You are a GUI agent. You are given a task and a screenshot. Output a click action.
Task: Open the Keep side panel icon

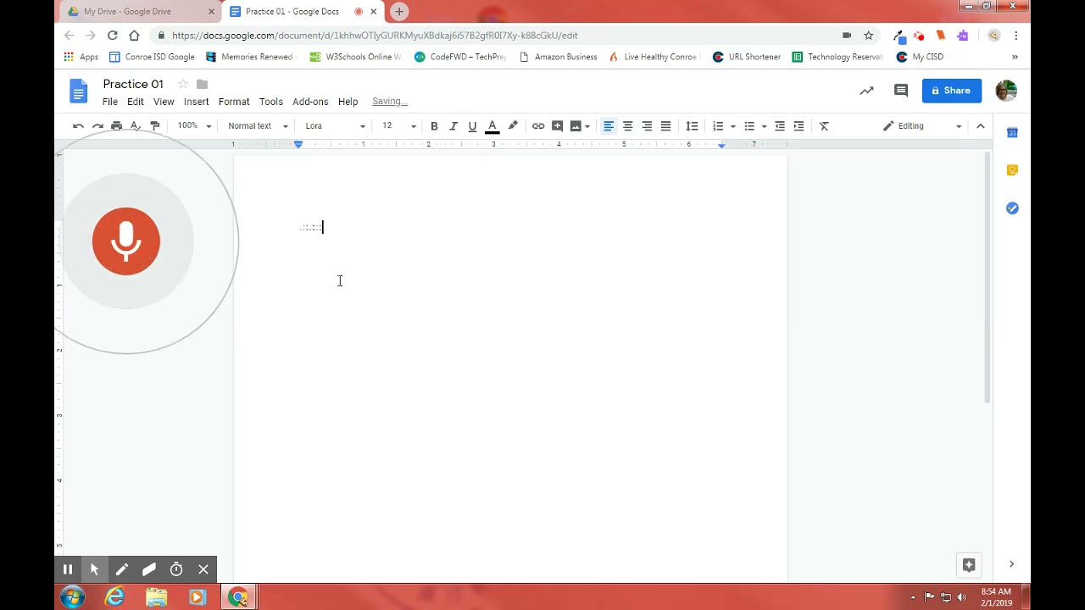1012,170
